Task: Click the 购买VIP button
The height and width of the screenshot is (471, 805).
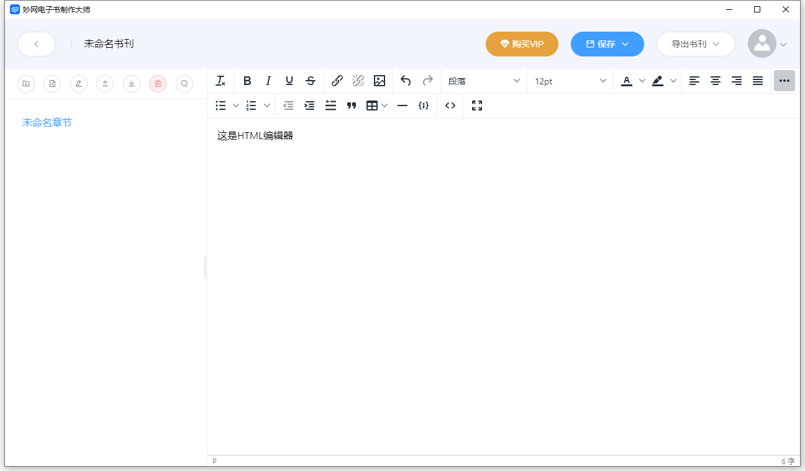Action: (x=522, y=44)
